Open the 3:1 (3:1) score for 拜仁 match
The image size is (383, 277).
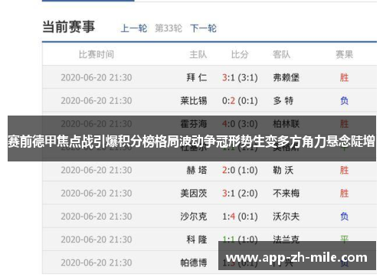[240, 77]
